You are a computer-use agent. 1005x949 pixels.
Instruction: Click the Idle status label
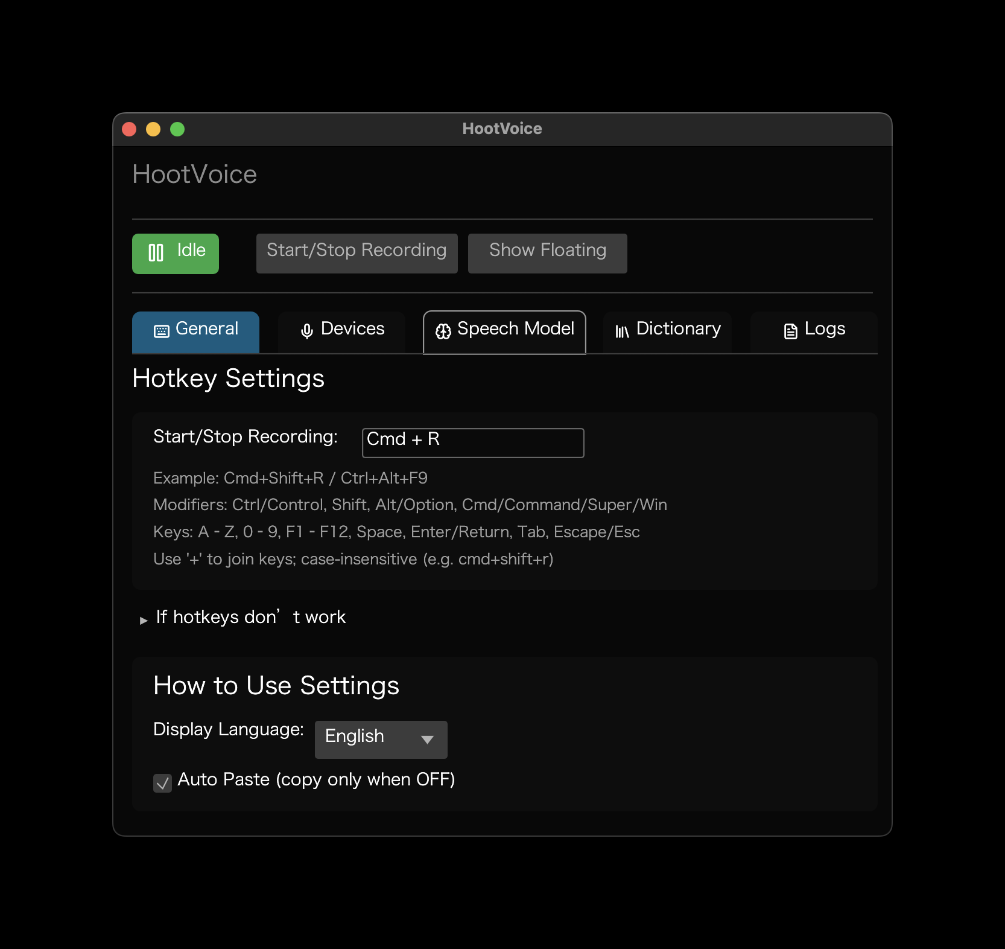[191, 251]
